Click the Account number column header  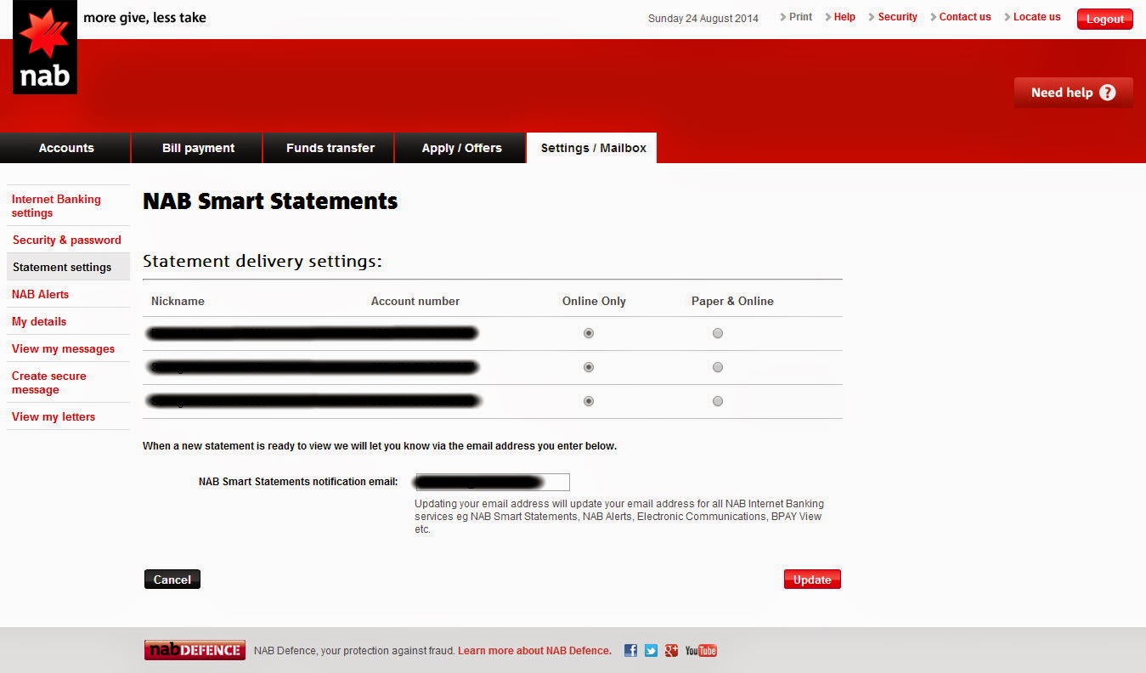415,301
